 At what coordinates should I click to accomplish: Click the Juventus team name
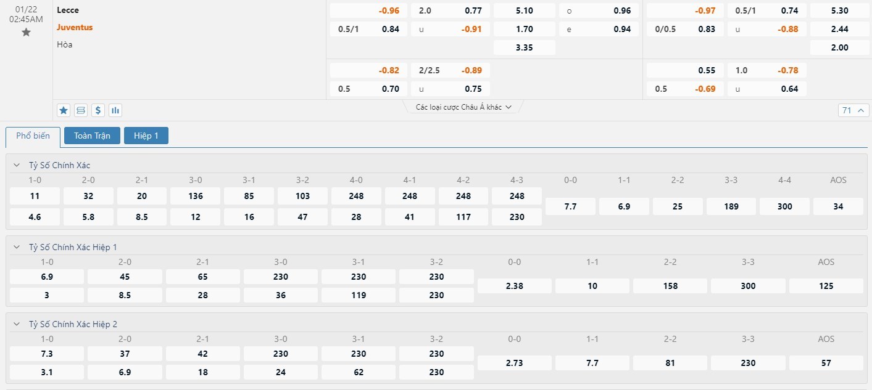click(x=75, y=27)
